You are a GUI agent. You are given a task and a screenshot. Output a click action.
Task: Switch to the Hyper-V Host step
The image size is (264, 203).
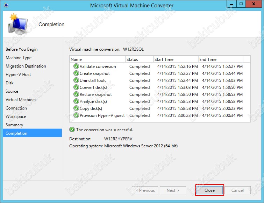[x=18, y=75]
